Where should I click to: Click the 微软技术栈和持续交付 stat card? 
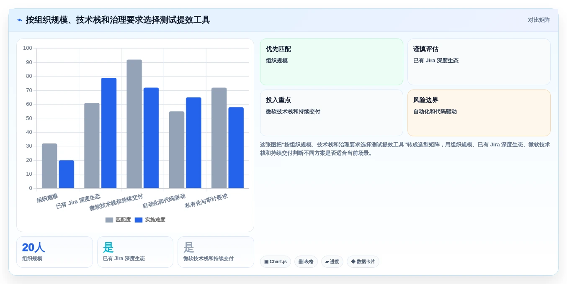(216, 252)
